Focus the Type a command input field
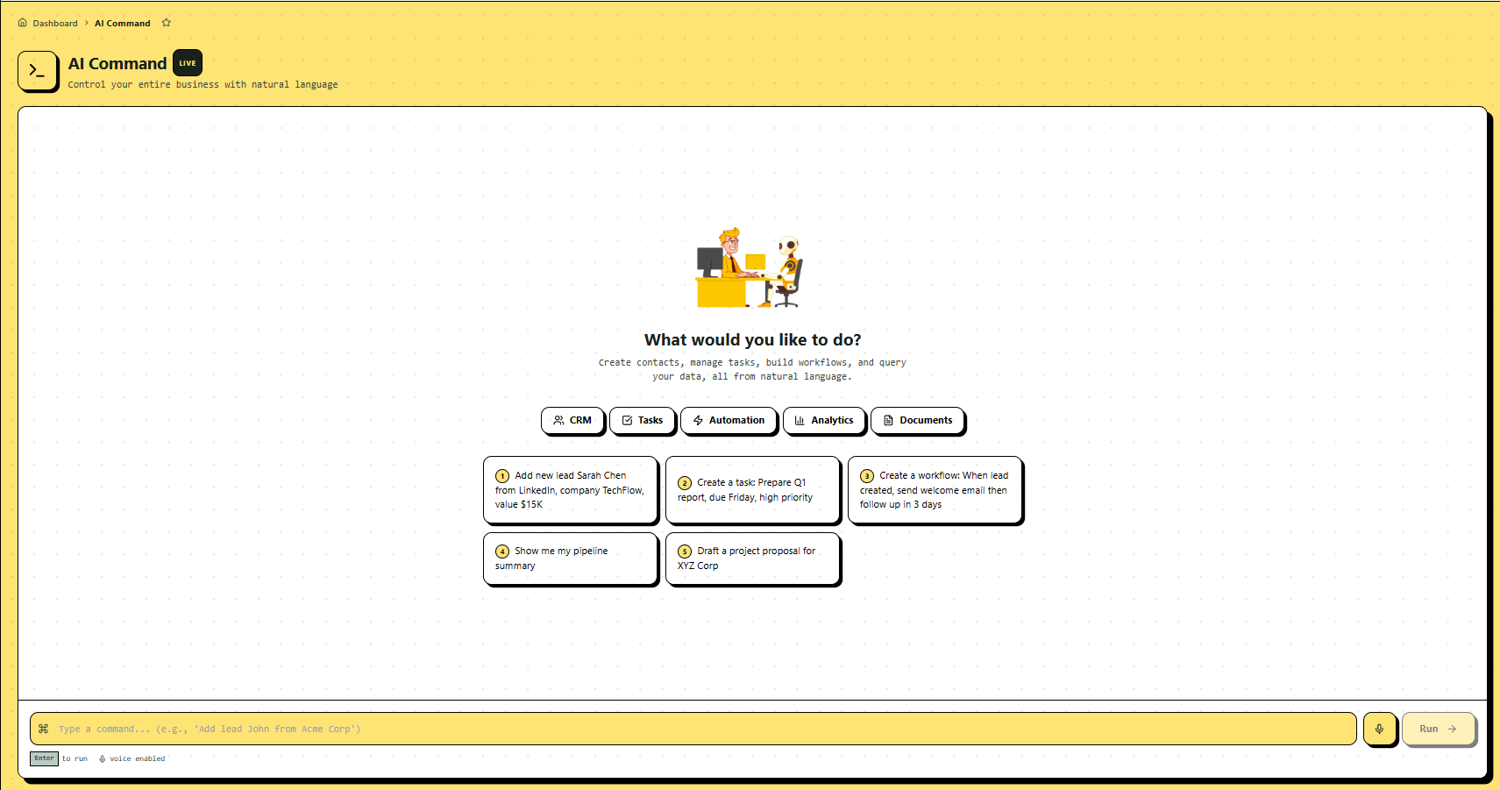1500x790 pixels. click(693, 729)
